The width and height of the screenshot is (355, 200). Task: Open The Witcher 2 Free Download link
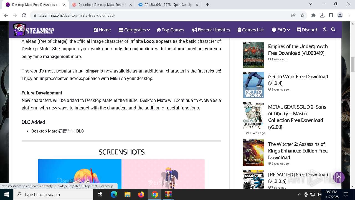pyautogui.click(x=298, y=151)
